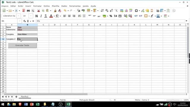
Task: Center text horizontally
Action: click(69, 16)
